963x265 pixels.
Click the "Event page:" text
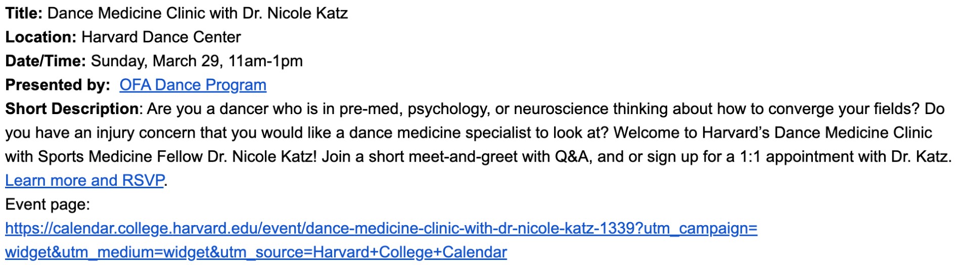(47, 204)
